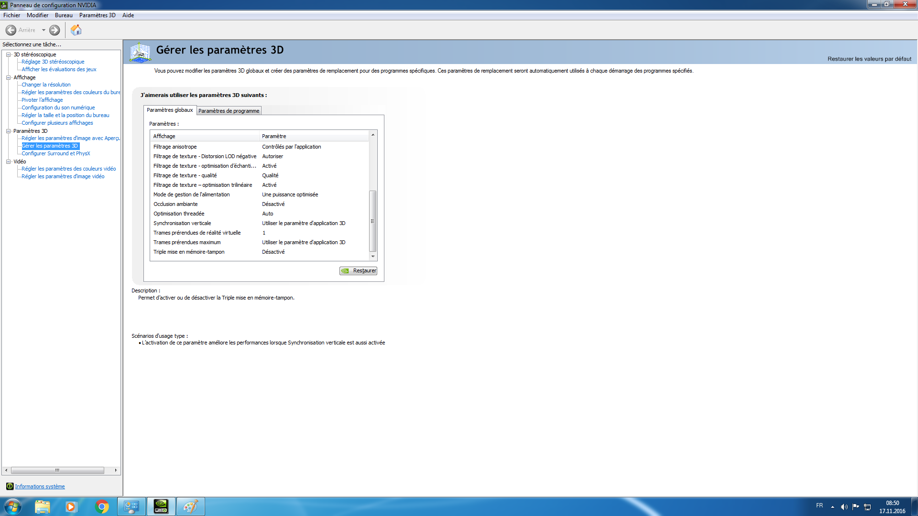The width and height of the screenshot is (918, 516).
Task: Click the NVIDIA panel taskbar icon
Action: pos(161,506)
